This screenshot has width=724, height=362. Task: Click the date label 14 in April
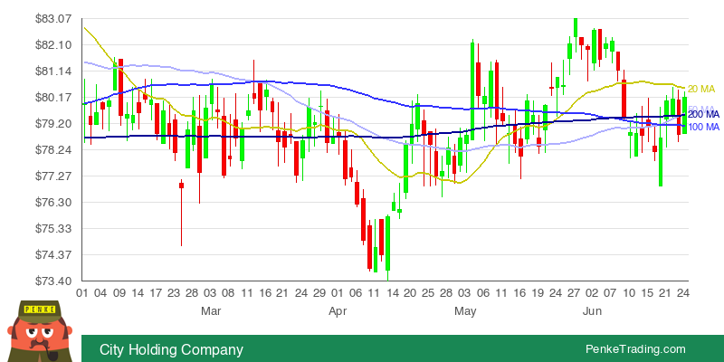pyautogui.click(x=393, y=293)
